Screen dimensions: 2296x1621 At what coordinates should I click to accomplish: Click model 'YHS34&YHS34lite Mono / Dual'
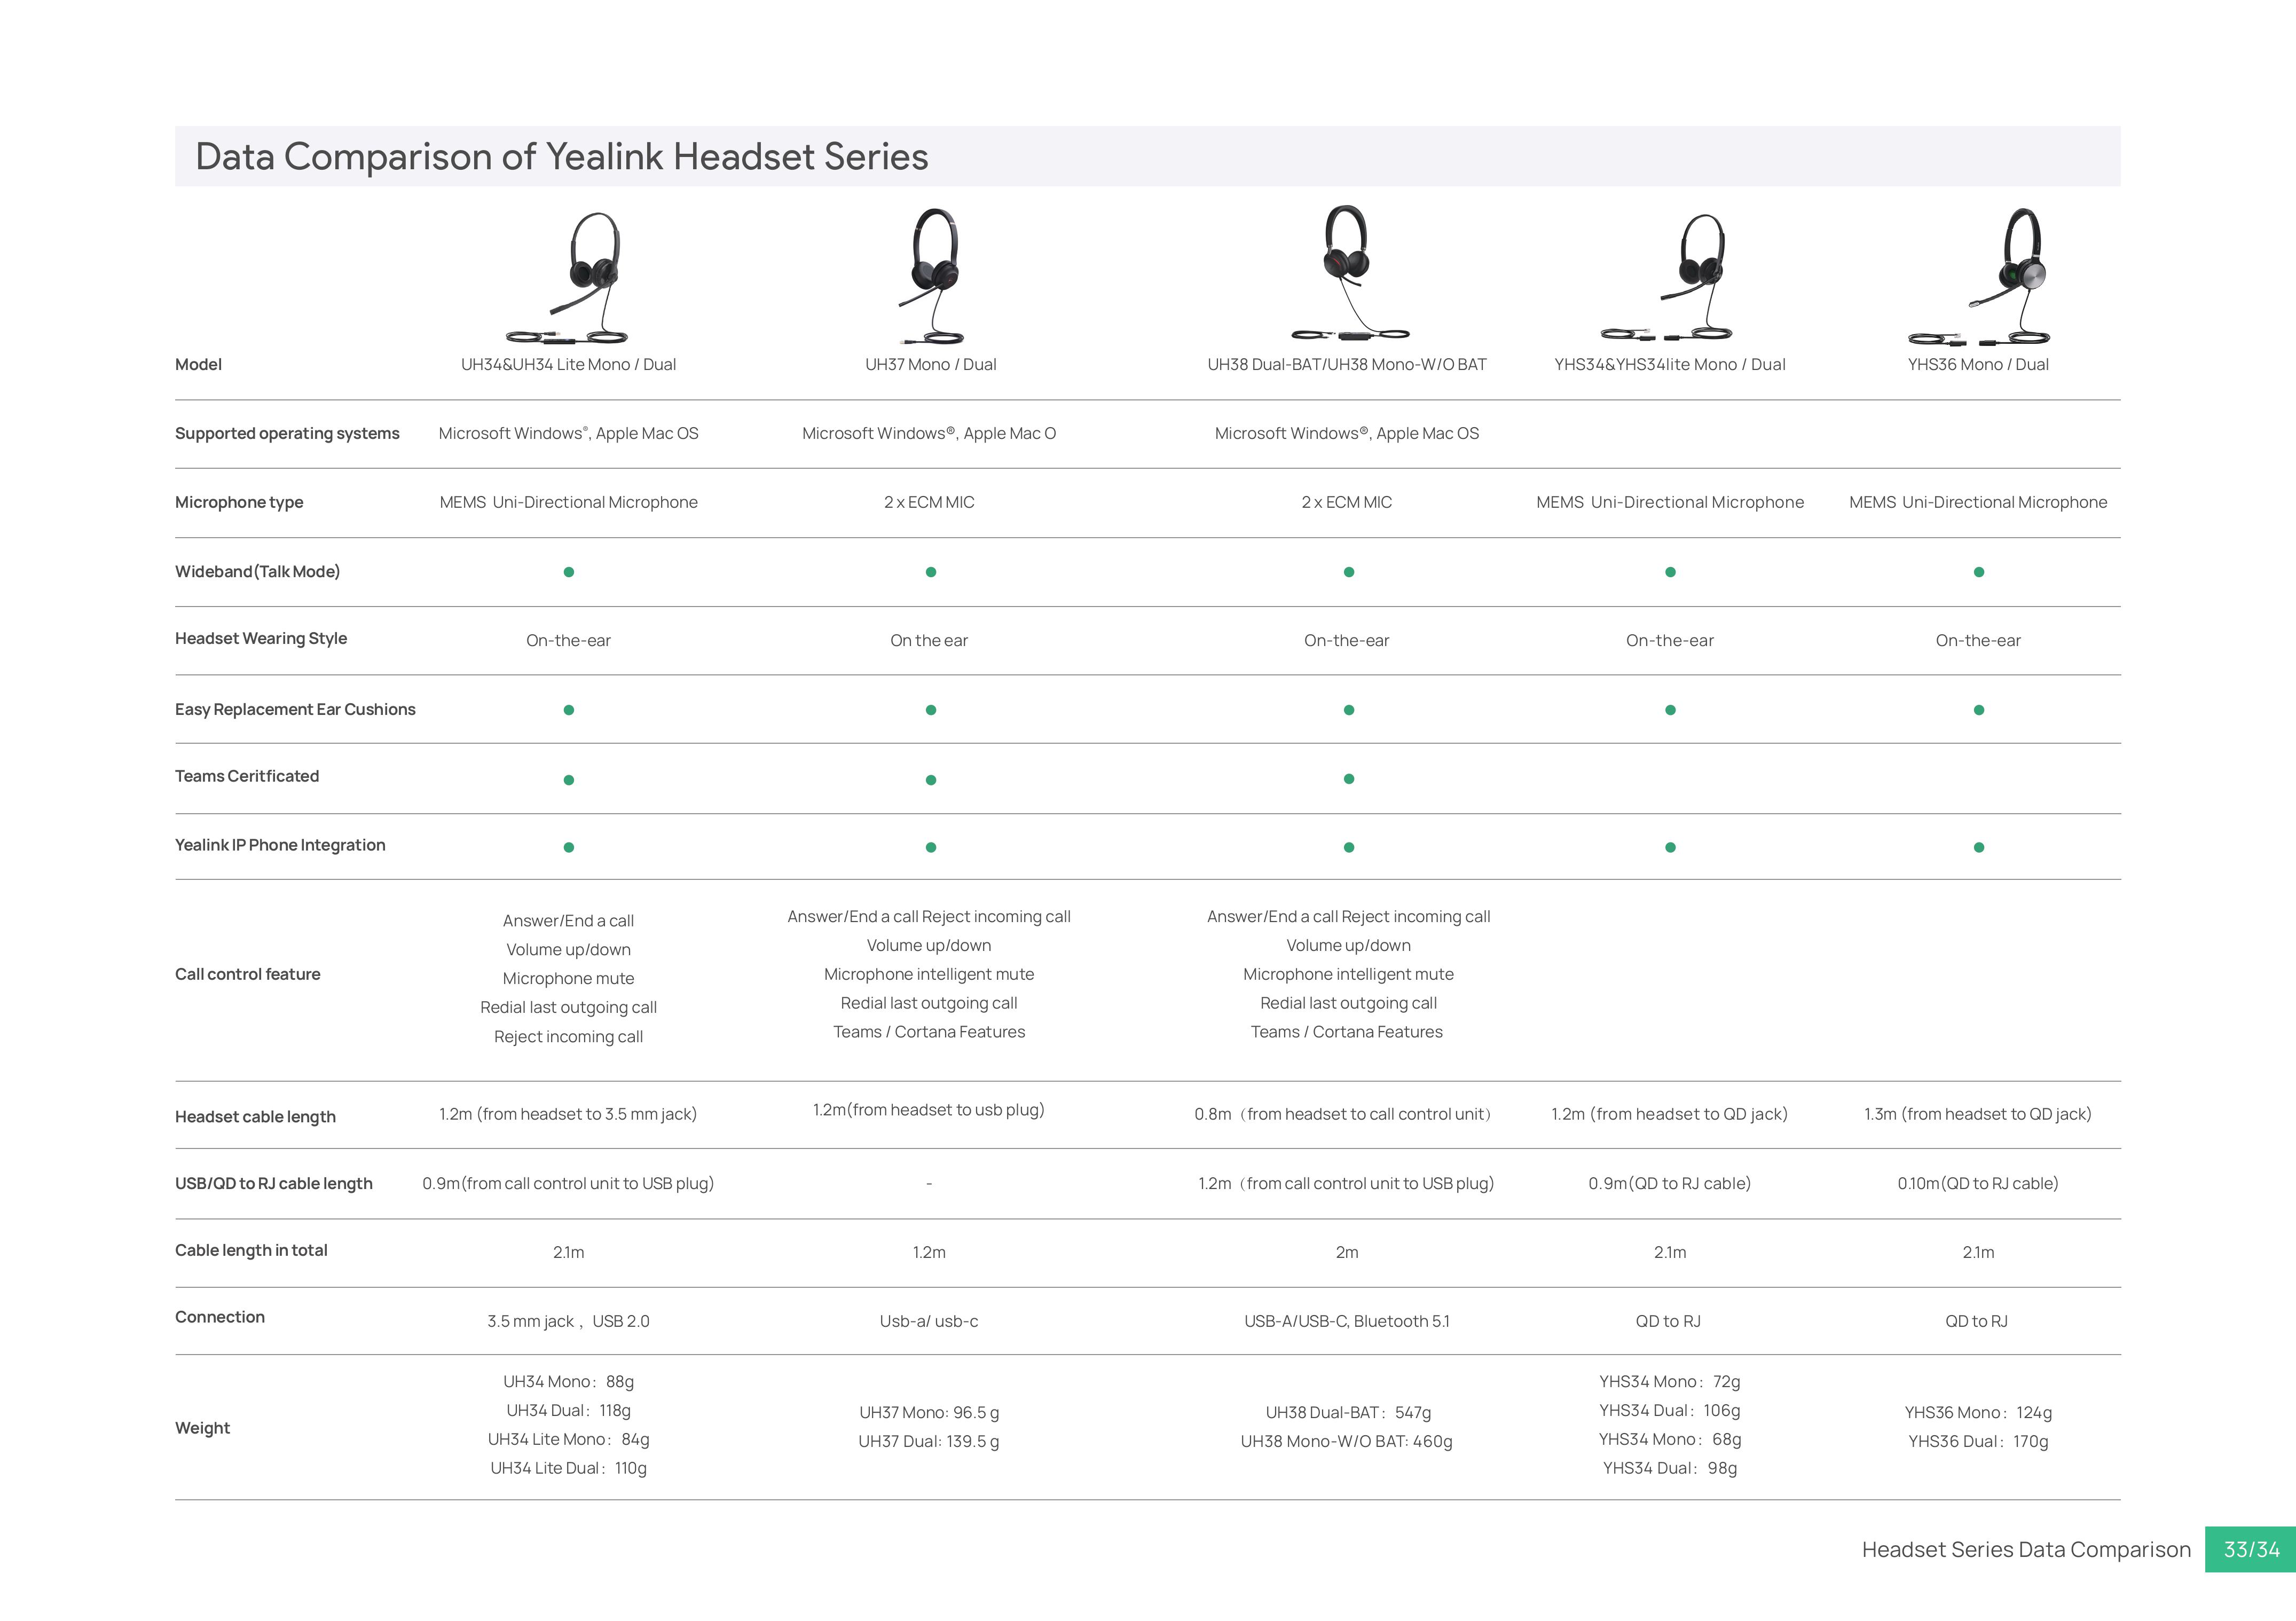pyautogui.click(x=1669, y=365)
